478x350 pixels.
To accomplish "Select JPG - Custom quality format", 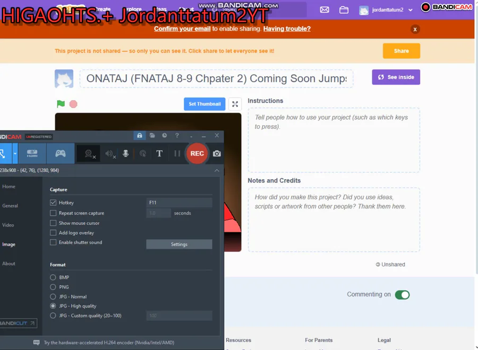I will (x=53, y=316).
